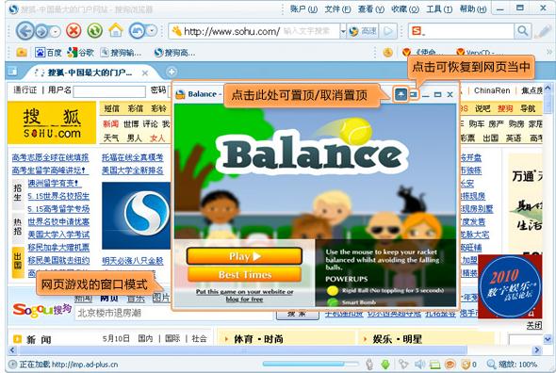Click the 用户名 input field
Screen dimensions: 556x373
pyautogui.click(x=109, y=91)
